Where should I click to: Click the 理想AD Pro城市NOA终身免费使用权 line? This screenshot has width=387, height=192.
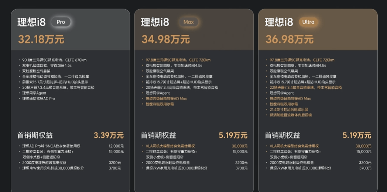pos(51,146)
